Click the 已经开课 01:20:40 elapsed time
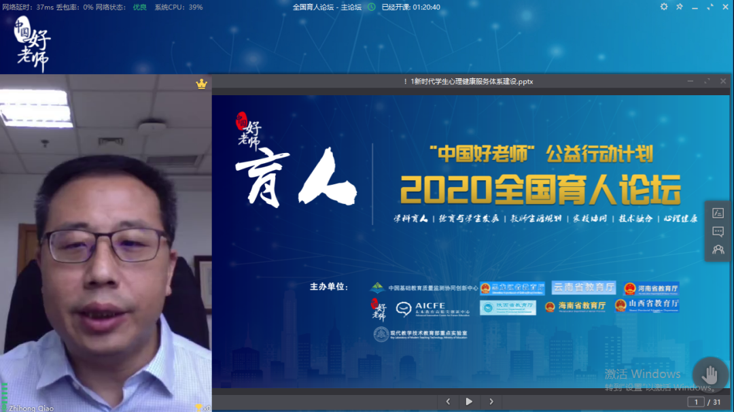 pos(411,7)
